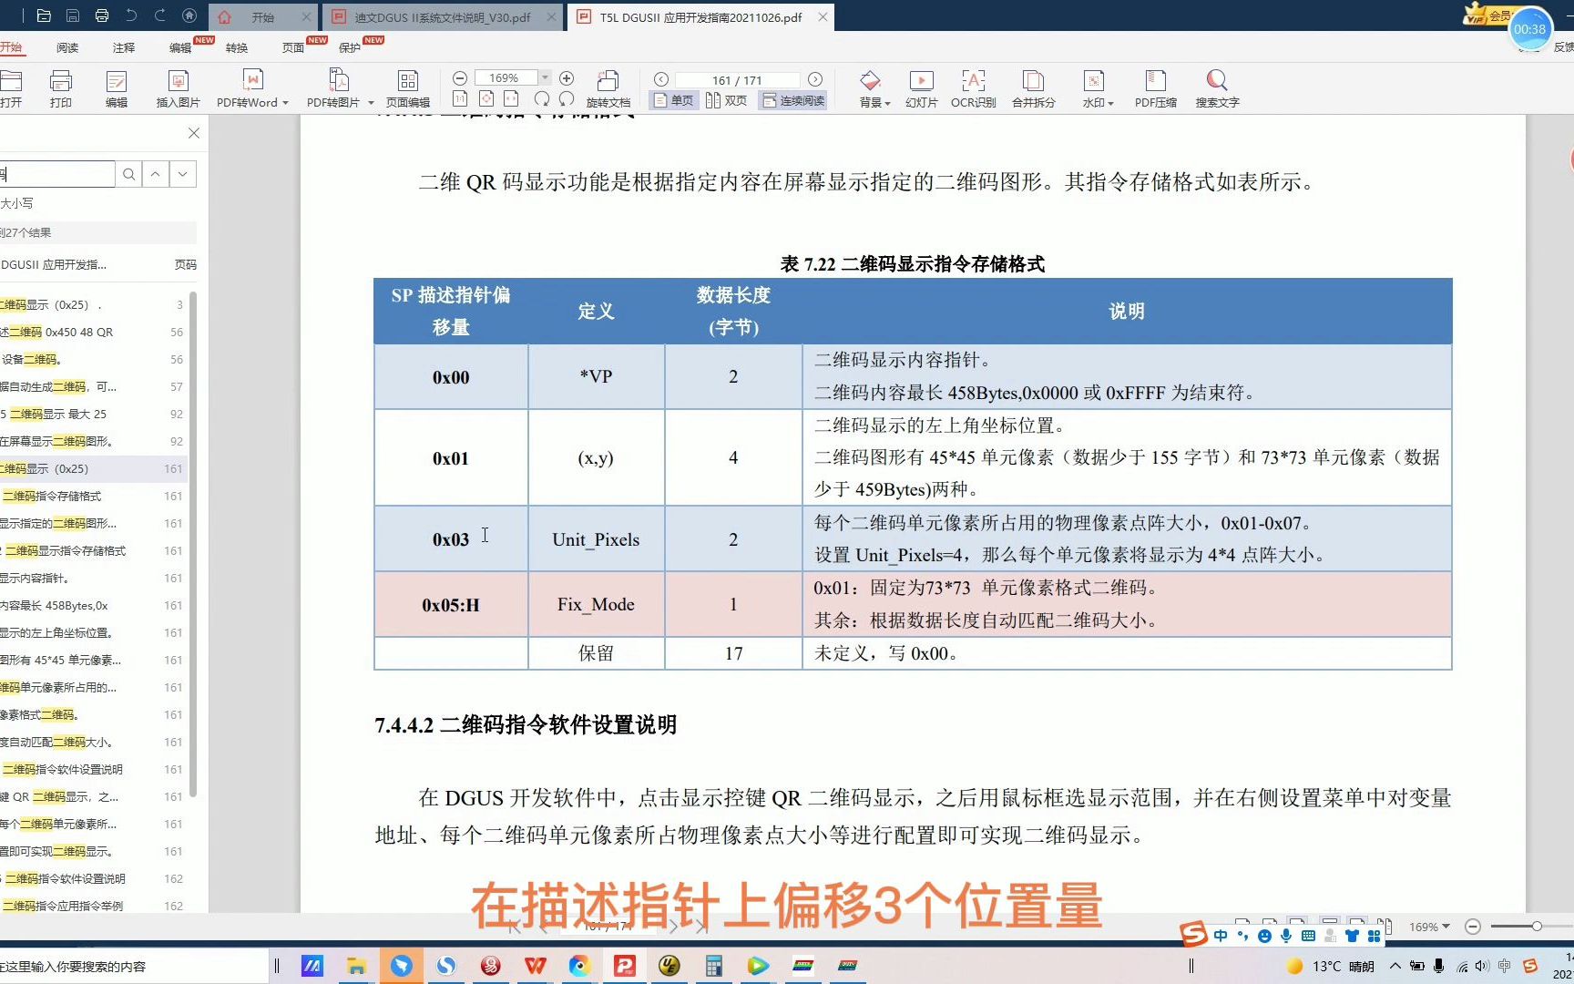Open search result 二维码指令软件设置说明 on page 162

click(x=64, y=878)
